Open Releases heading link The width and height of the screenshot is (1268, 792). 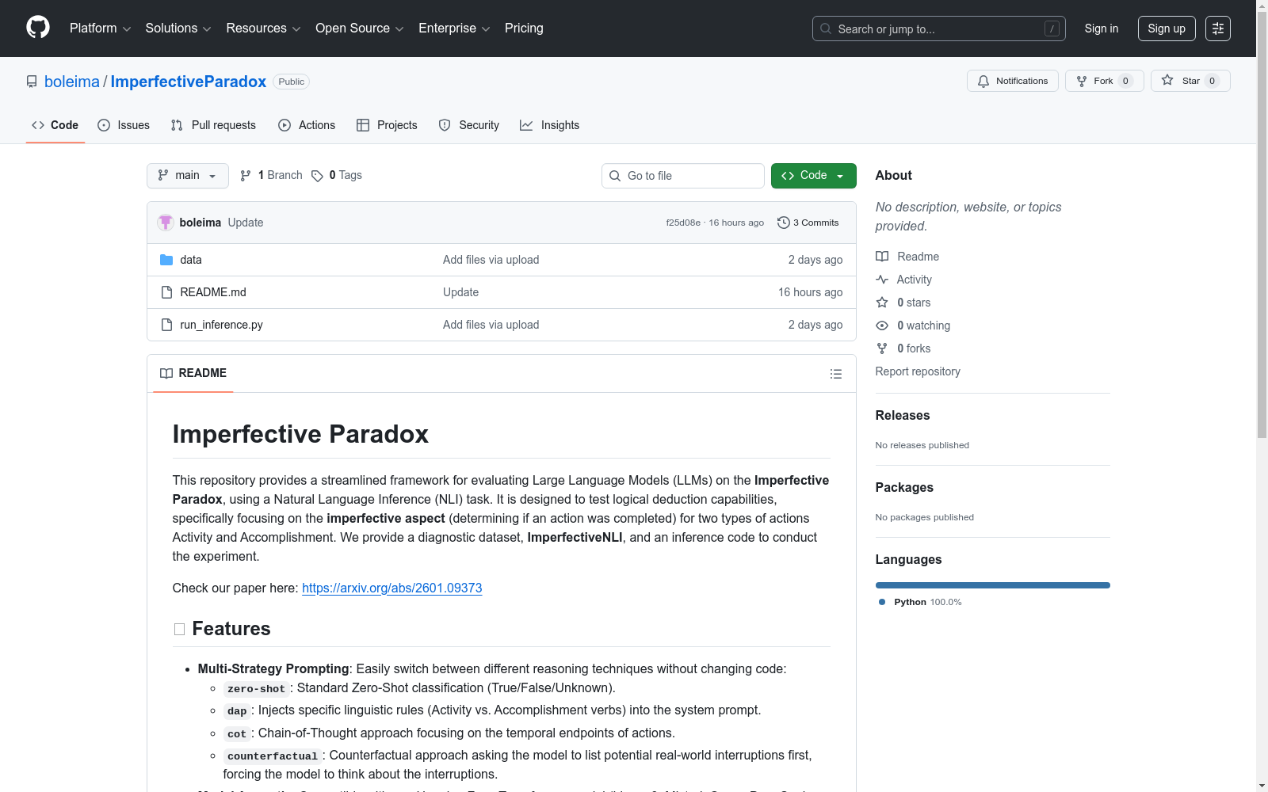coord(903,415)
